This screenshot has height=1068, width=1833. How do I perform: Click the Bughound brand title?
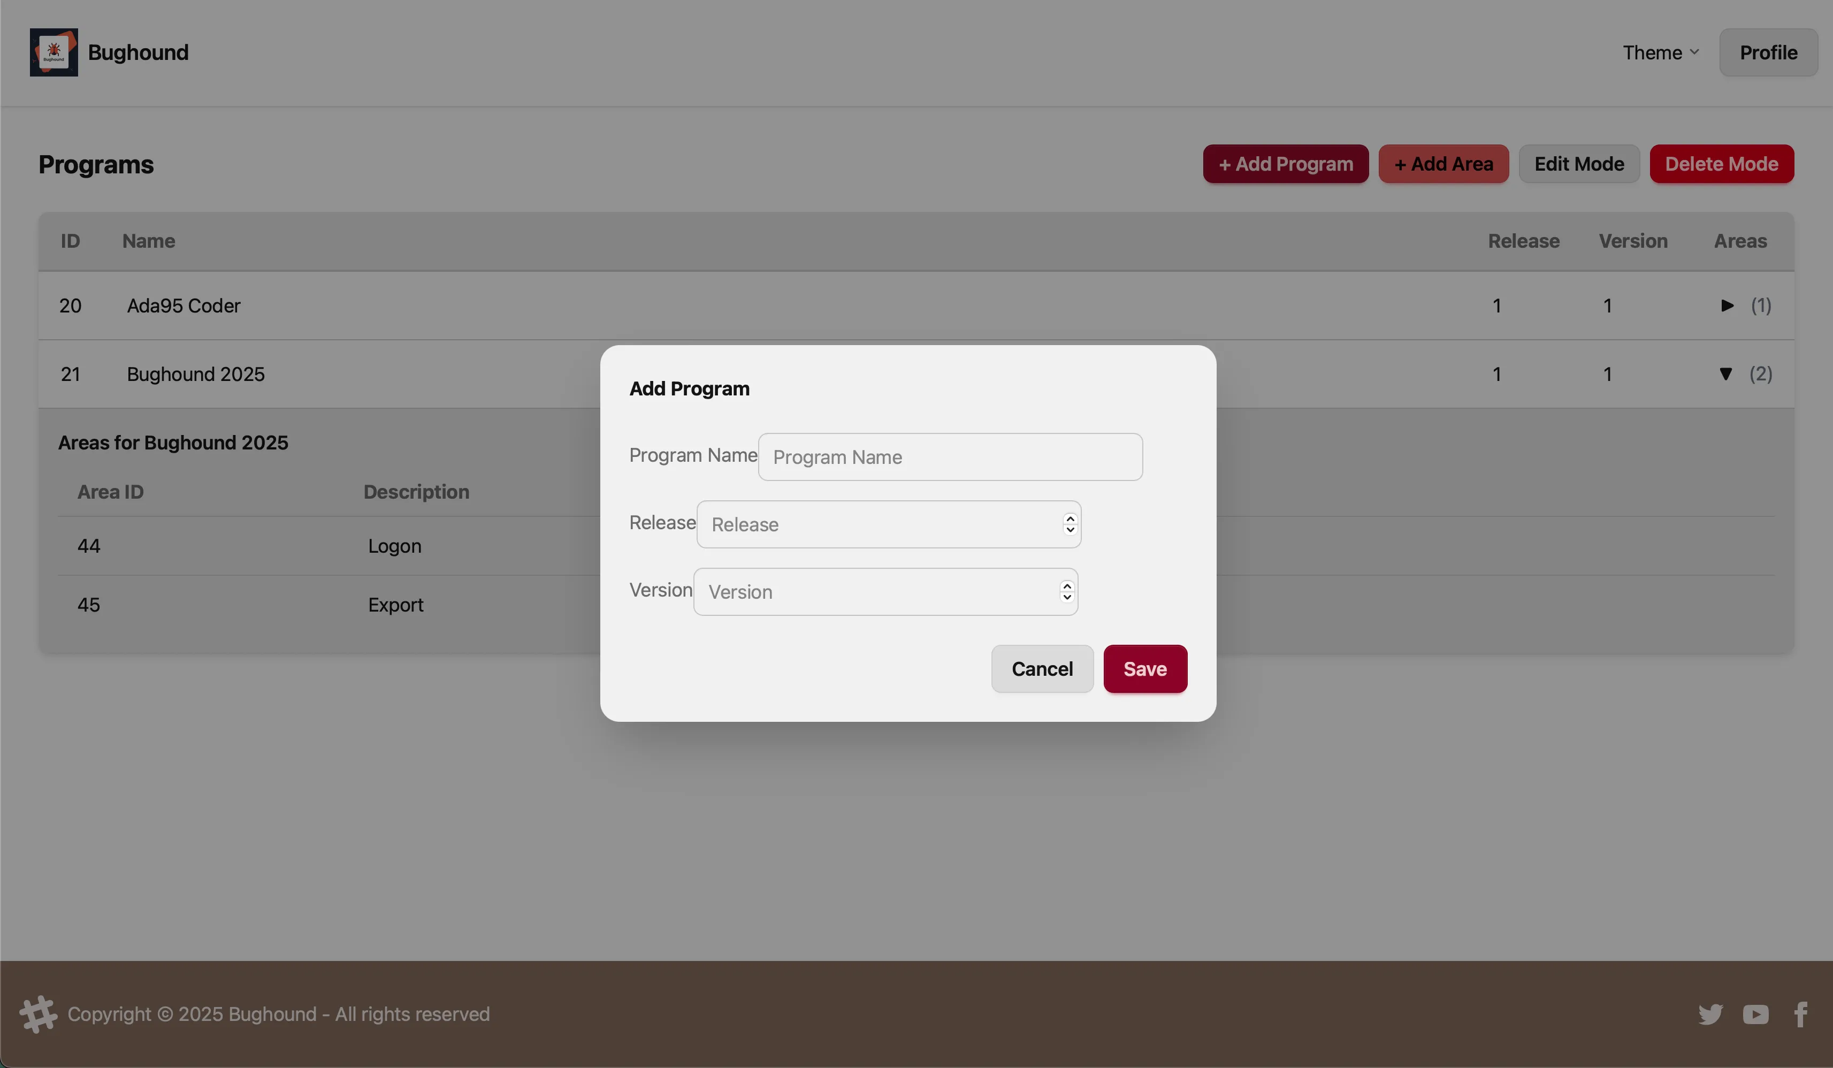point(138,52)
